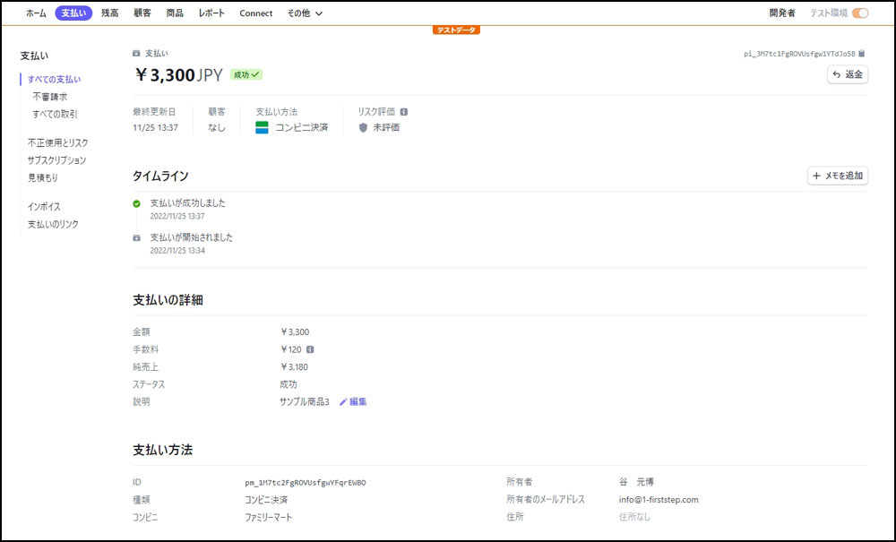Click the green success check in timeline

pos(137,203)
